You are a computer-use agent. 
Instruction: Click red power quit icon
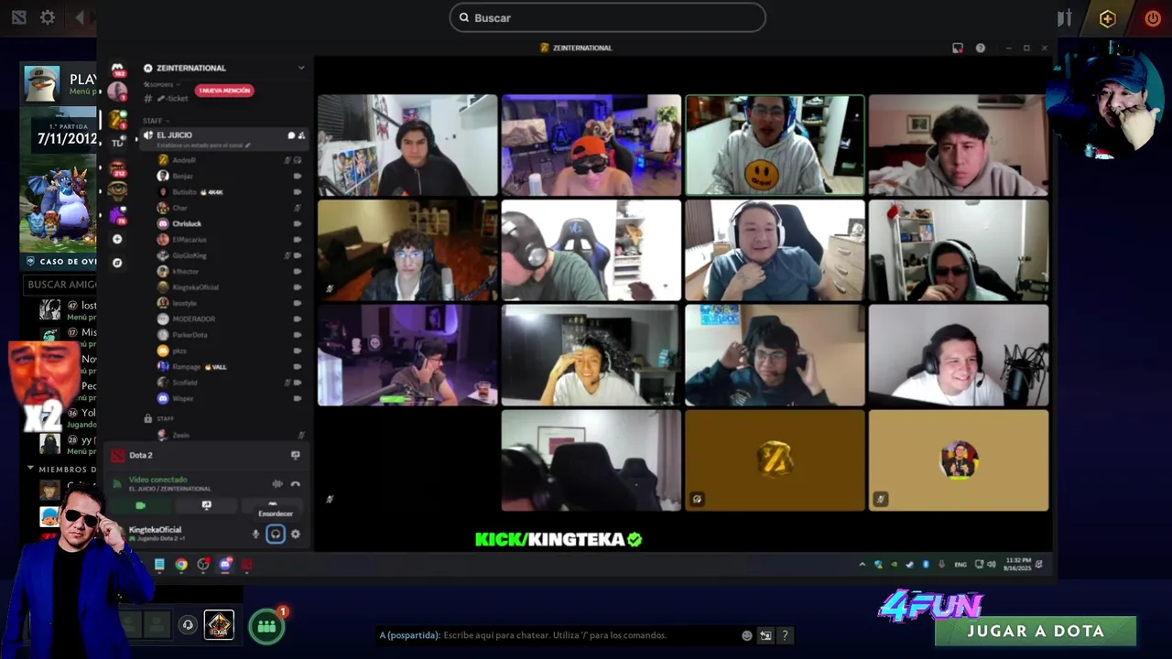(1153, 18)
